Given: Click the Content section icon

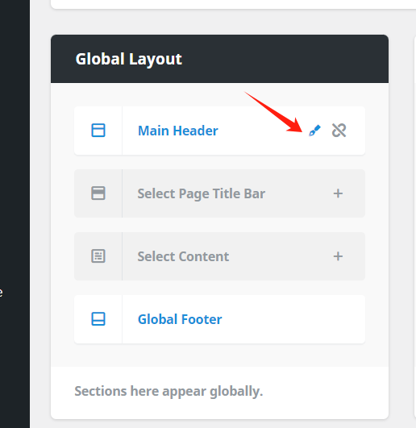Looking at the screenshot, I should [x=98, y=256].
